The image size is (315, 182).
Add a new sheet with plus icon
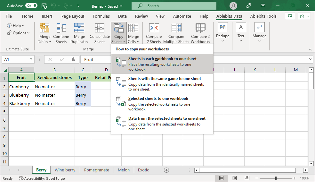point(166,170)
